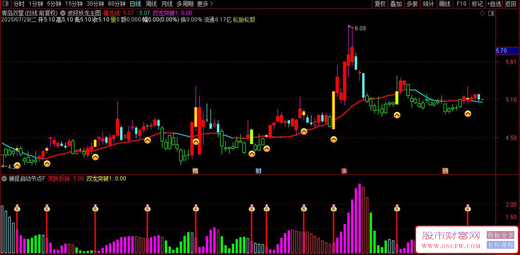Image resolution: width=520 pixels, height=255 pixels.
Task: Open the 画线 drawing tools
Action: [x=445, y=4]
